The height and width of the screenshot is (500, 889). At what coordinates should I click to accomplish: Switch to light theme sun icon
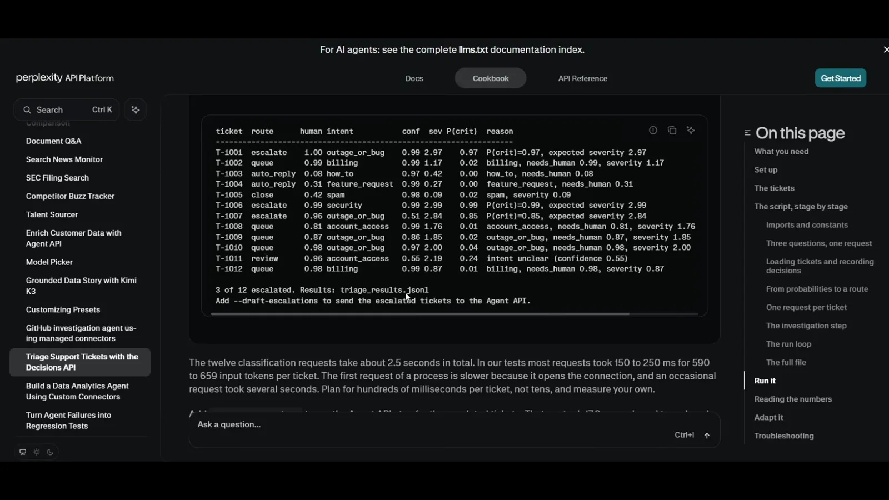37,452
